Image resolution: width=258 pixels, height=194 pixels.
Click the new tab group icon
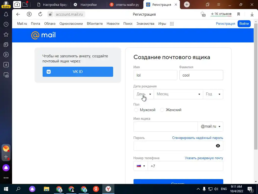point(25,4)
